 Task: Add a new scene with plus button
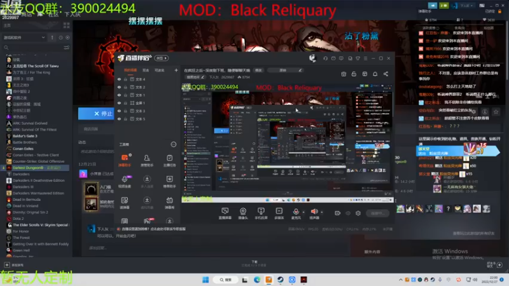tap(176, 71)
